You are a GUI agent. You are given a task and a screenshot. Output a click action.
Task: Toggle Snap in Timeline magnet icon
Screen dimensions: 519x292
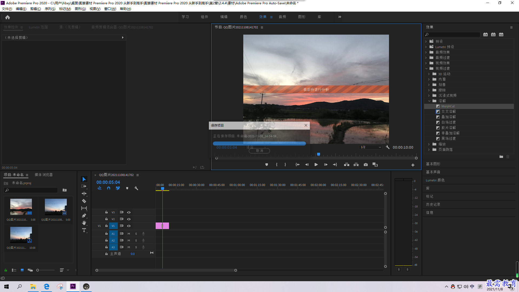[109, 188]
